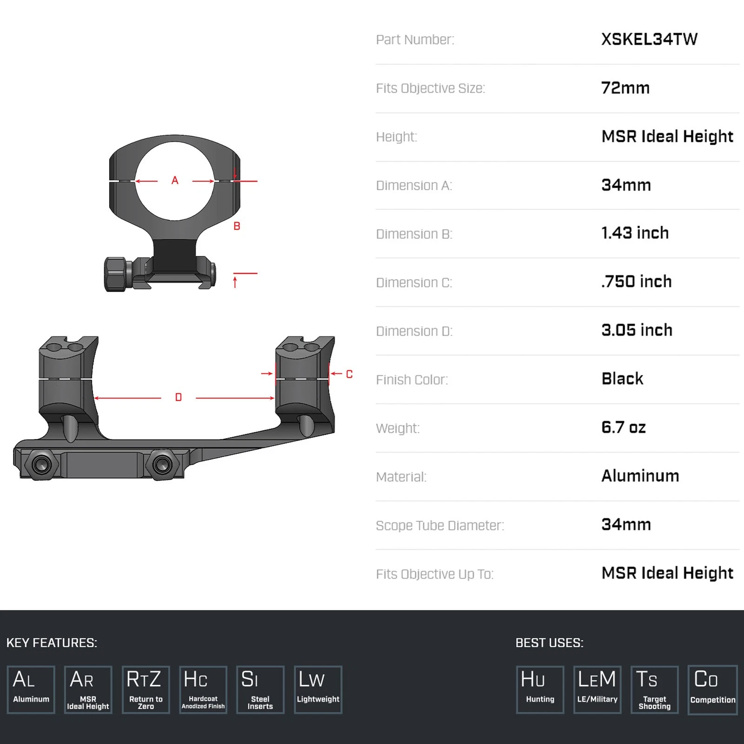Click part number XSKEL34TW
Viewport: 744px width, 744px height.
pos(649,40)
